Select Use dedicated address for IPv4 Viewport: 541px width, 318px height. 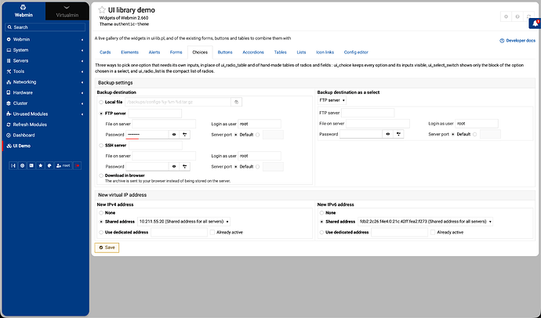[x=101, y=232]
